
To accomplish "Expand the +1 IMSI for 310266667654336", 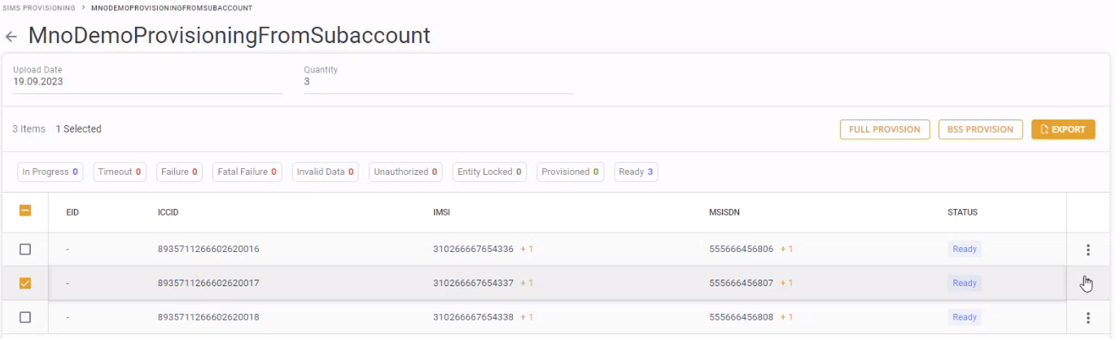I will [x=527, y=250].
